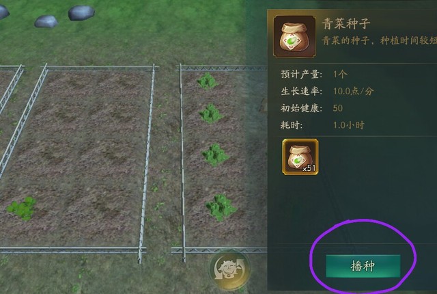437x294 pixels.
Task: Select the second plant from top in right plot
Action: (x=211, y=113)
